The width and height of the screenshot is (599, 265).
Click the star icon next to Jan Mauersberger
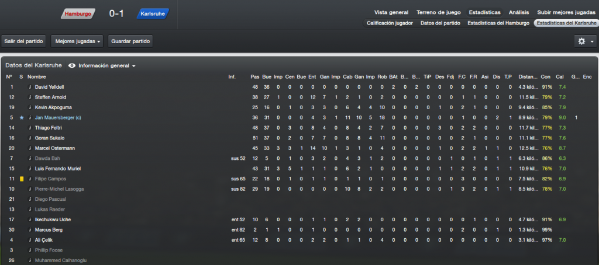22,117
